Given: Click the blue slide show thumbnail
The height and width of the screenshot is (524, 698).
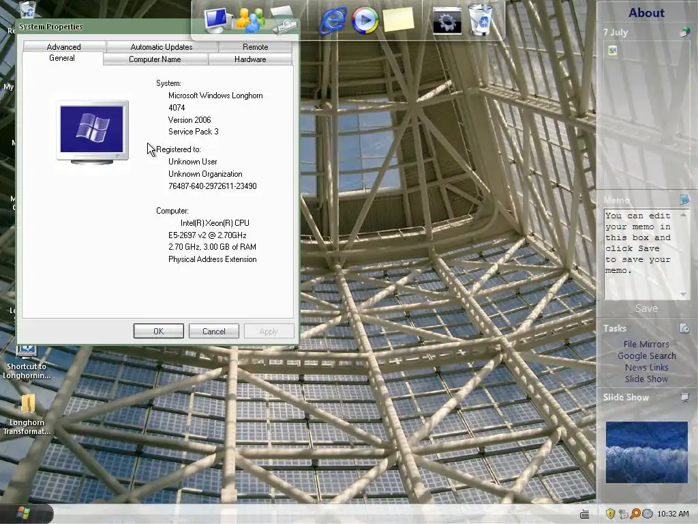Looking at the screenshot, I should point(646,452).
